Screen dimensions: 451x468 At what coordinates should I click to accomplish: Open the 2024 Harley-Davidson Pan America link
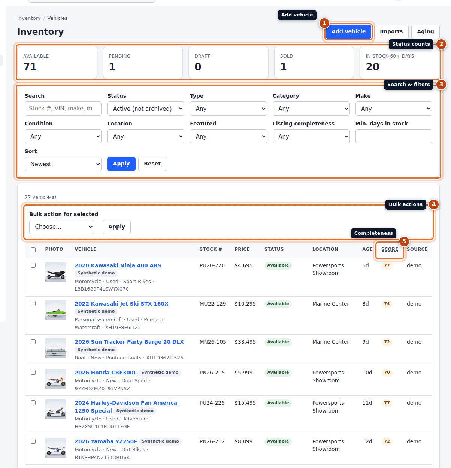126,407
